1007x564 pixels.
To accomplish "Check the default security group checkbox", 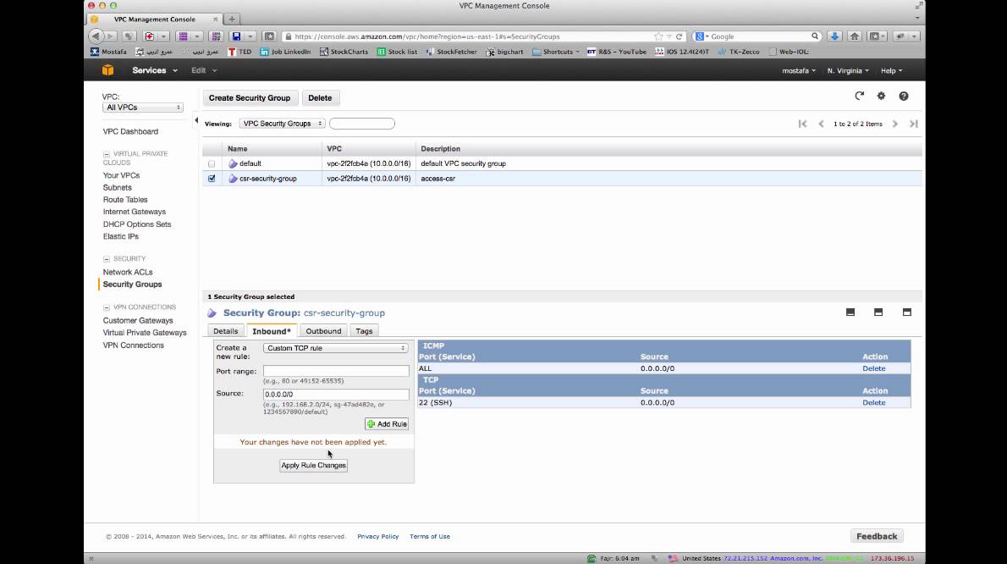I will (x=212, y=163).
